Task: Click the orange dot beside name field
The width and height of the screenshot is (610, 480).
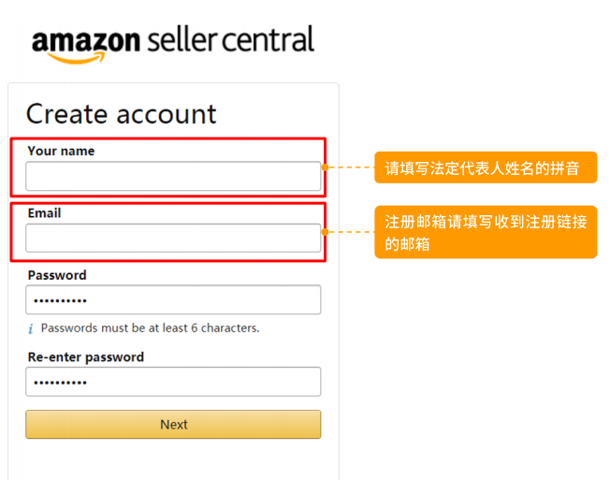Action: click(x=325, y=167)
